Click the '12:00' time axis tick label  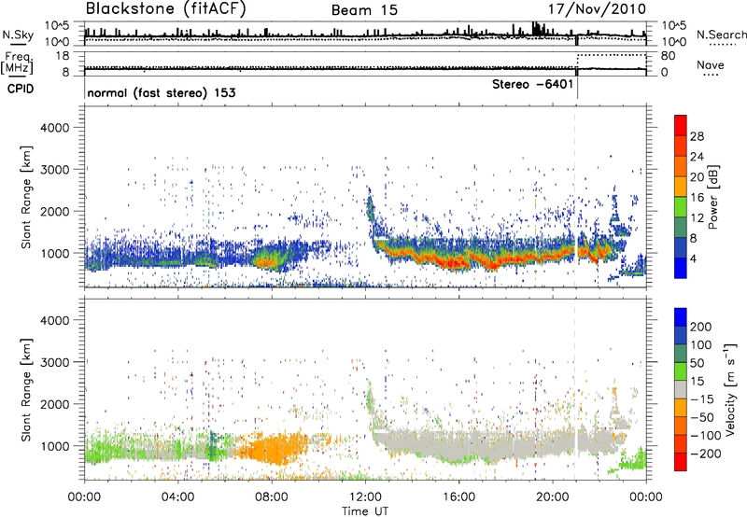tap(365, 497)
